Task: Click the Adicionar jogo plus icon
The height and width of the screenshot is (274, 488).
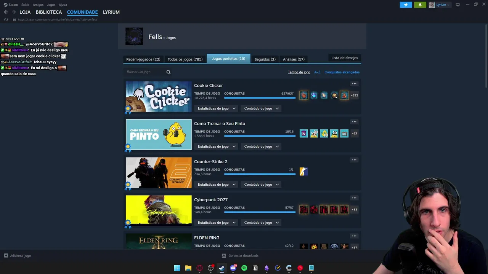Action: 6,256
